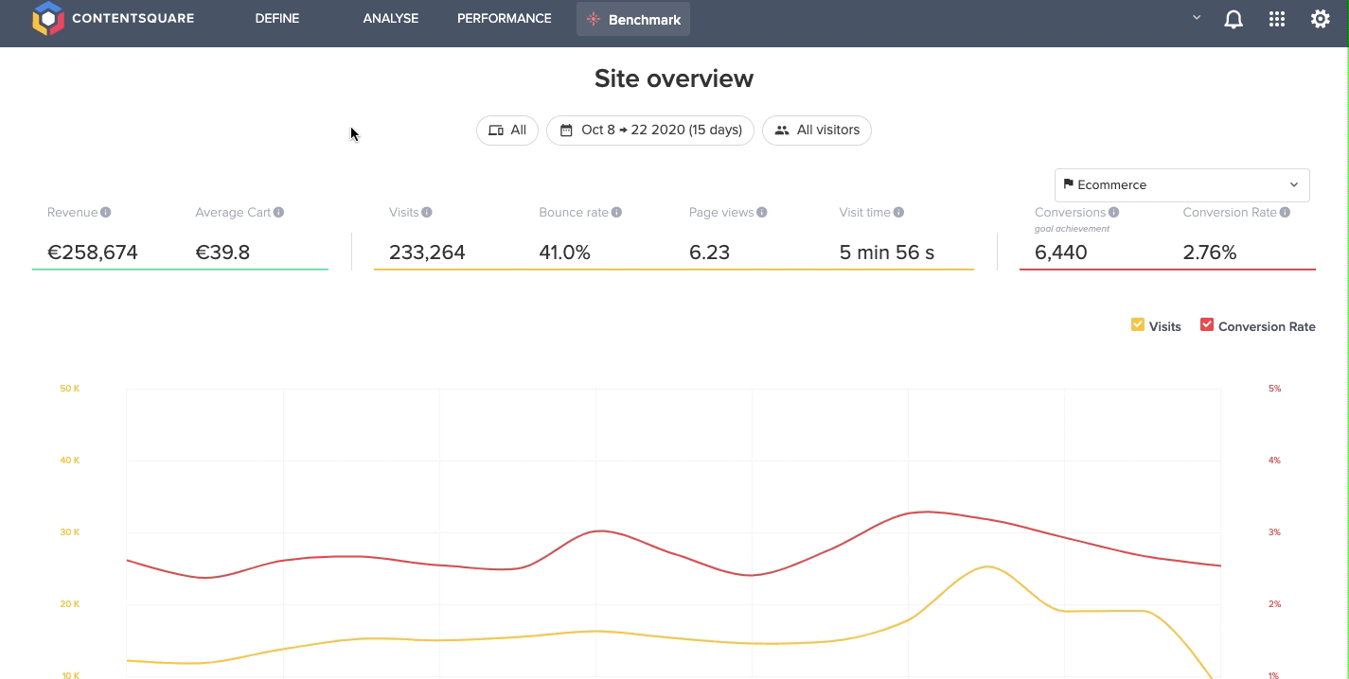Click the Ecommerce dropdown chevron
Screen dimensions: 1349x679
coord(1294,185)
